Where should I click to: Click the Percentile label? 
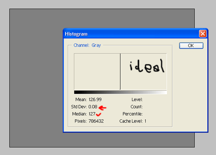133,114
